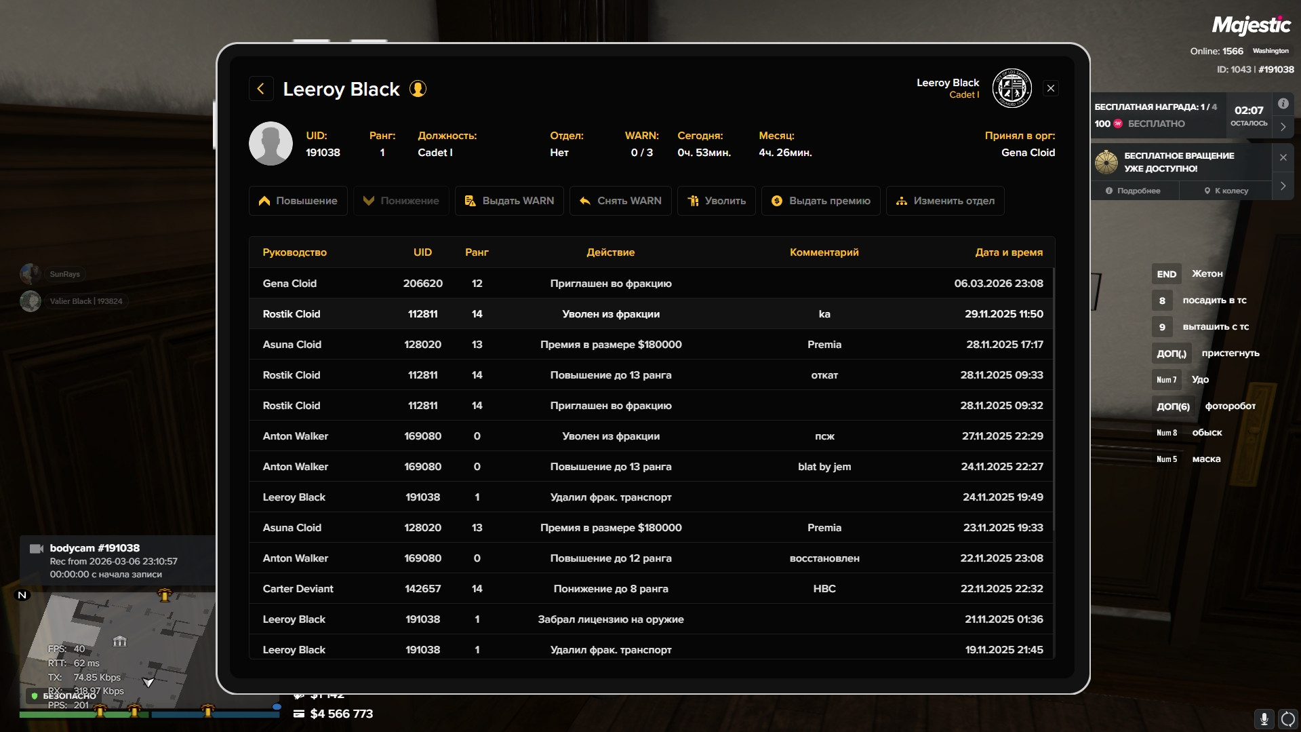The height and width of the screenshot is (732, 1301).
Task: Fire the member with Уволить button
Action: (x=717, y=201)
